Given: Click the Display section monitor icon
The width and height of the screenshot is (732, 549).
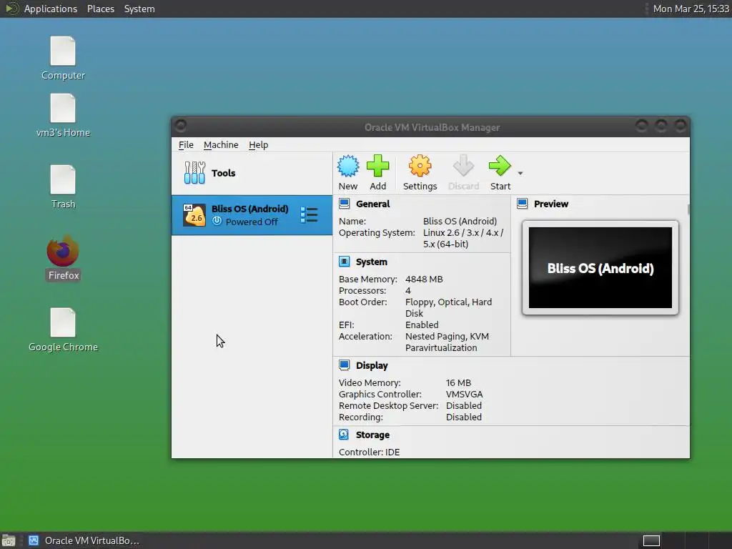Looking at the screenshot, I should [x=344, y=365].
